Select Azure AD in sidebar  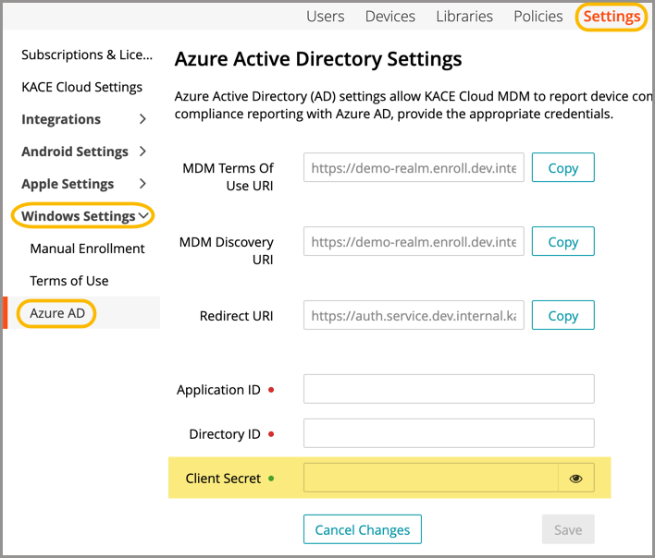pyautogui.click(x=57, y=313)
